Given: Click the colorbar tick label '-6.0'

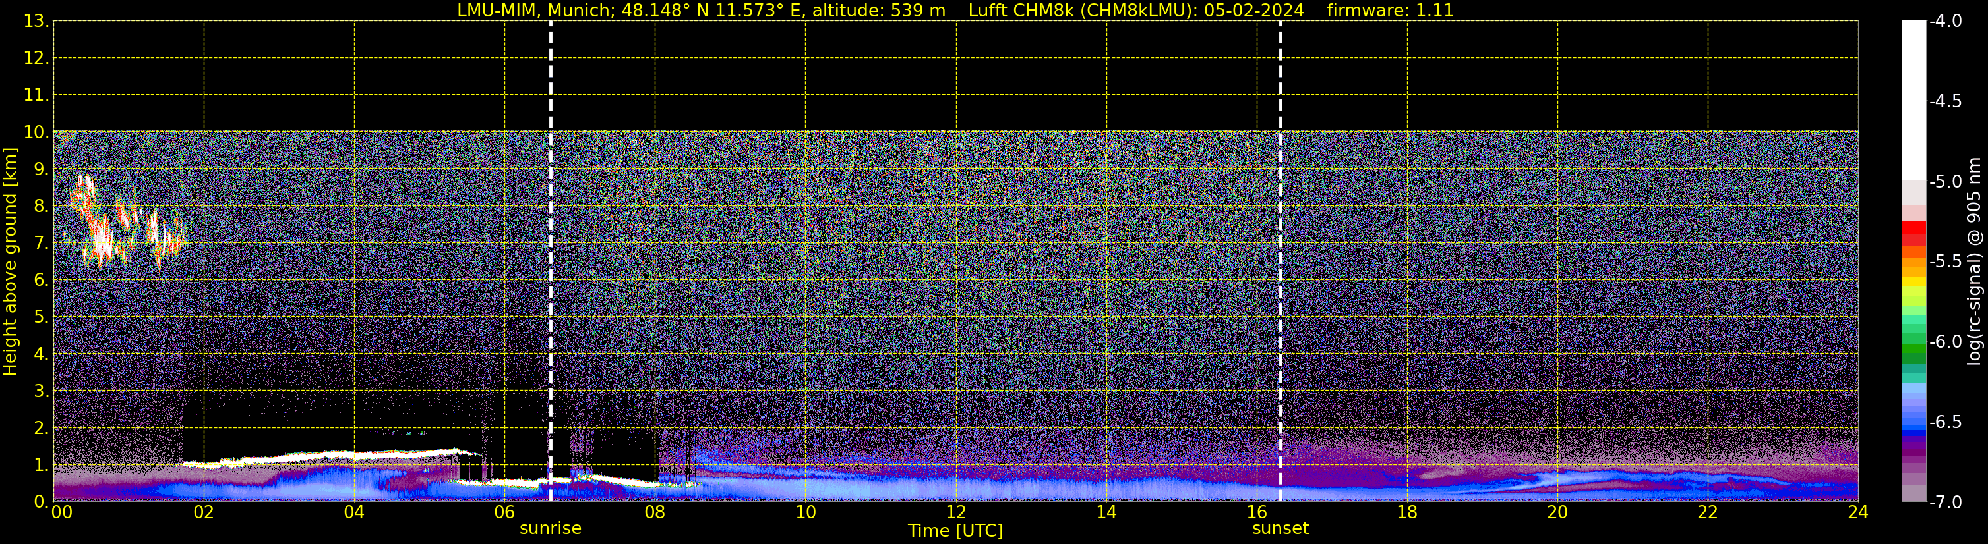Looking at the screenshot, I should pos(1944,342).
